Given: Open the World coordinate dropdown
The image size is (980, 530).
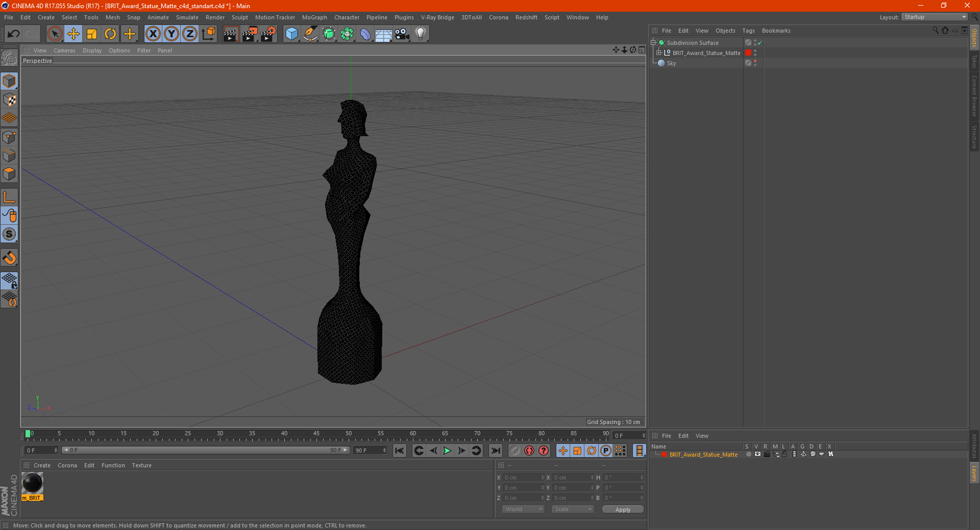Looking at the screenshot, I should 523,509.
